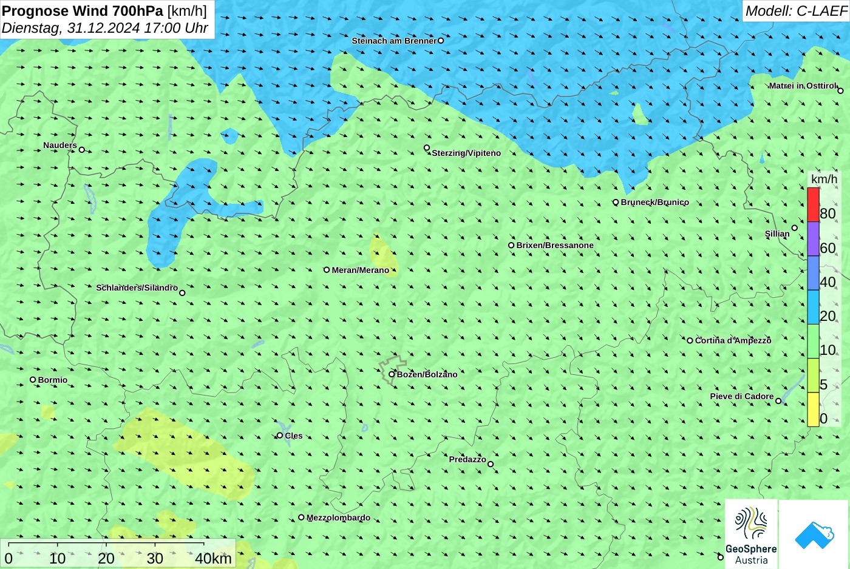Click the 'km/h' legend unit heading
850x569 pixels.
coord(824,179)
